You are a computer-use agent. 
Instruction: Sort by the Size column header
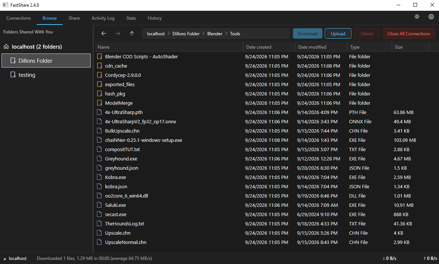click(410, 47)
